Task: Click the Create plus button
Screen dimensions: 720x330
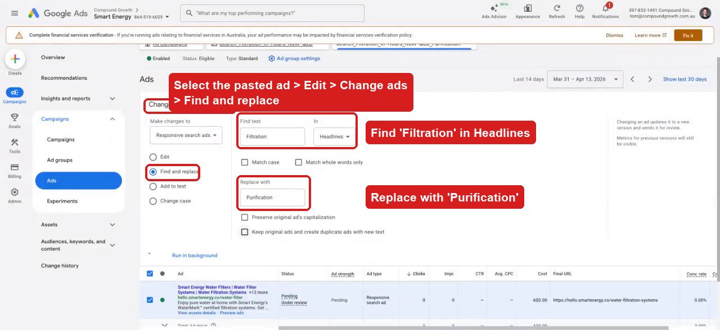Action: [15, 59]
